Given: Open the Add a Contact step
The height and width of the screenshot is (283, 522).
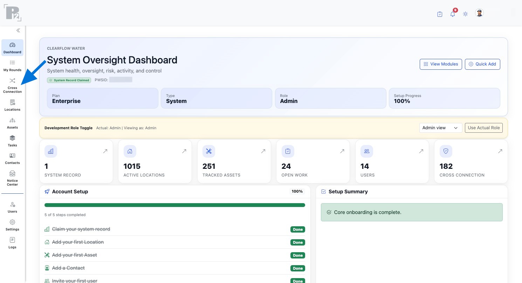Looking at the screenshot, I should pyautogui.click(x=68, y=268).
